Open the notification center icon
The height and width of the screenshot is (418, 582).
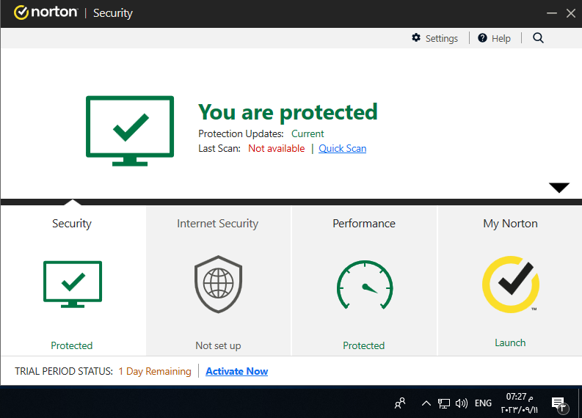[x=559, y=404]
